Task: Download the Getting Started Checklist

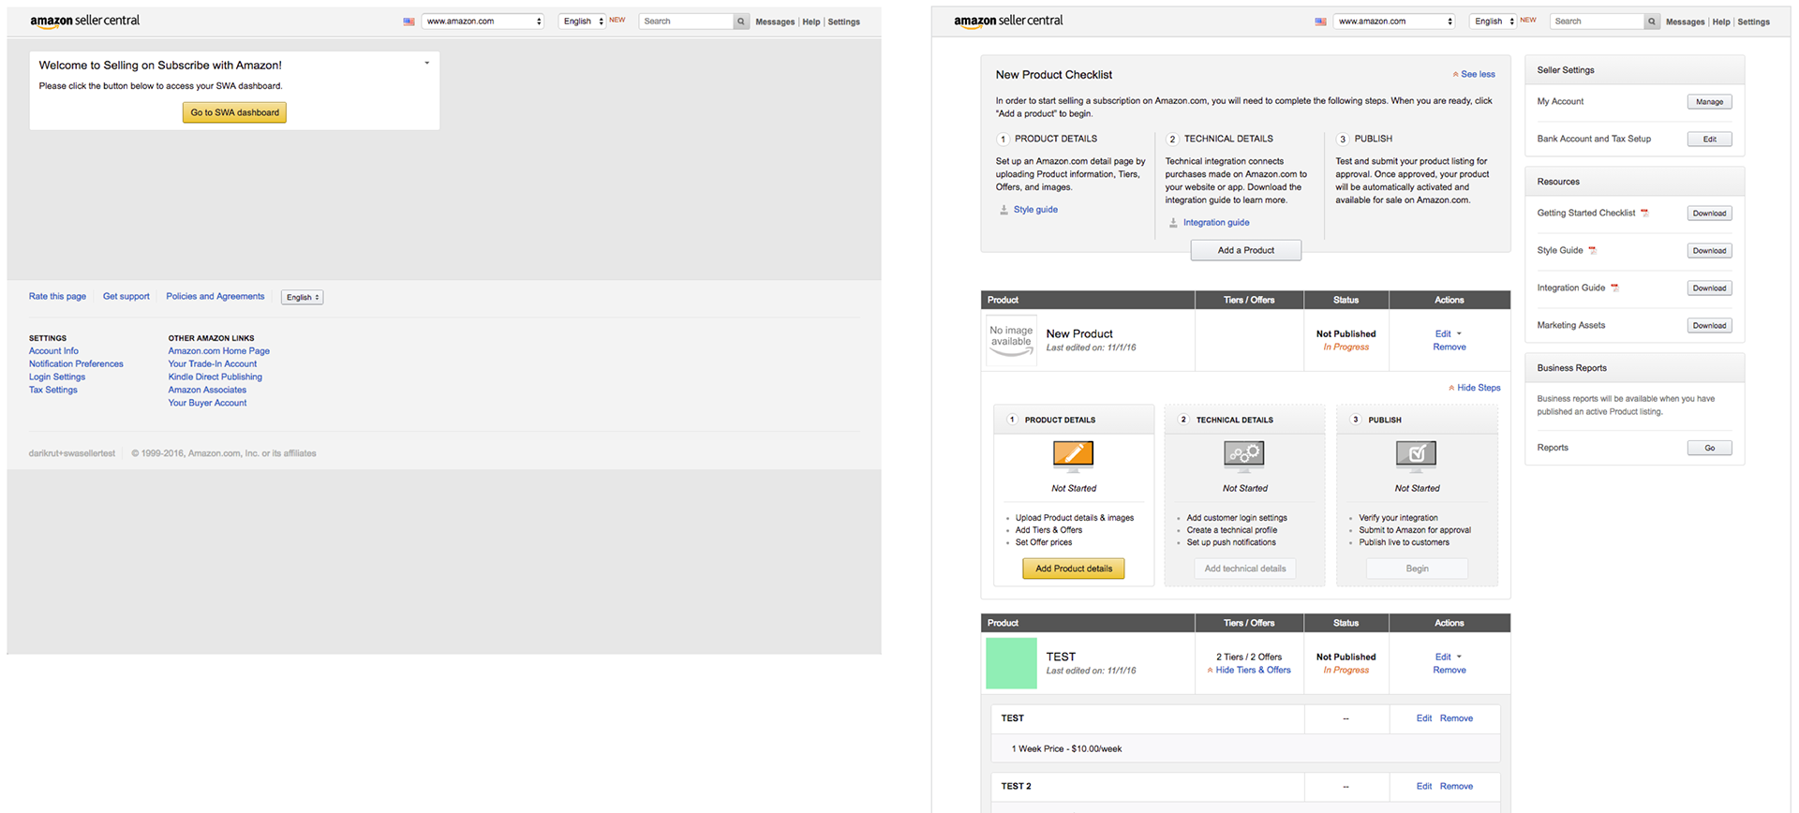Action: [x=1710, y=214]
